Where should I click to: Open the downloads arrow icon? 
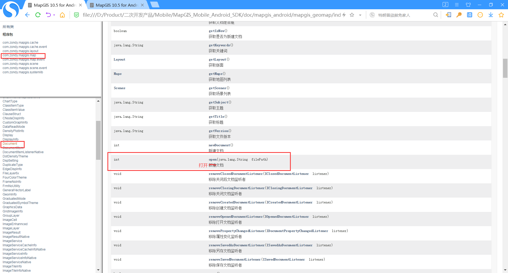(x=491, y=15)
